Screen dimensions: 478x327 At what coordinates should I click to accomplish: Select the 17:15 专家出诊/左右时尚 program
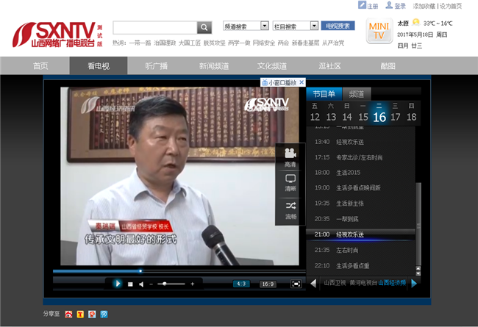tap(360, 157)
